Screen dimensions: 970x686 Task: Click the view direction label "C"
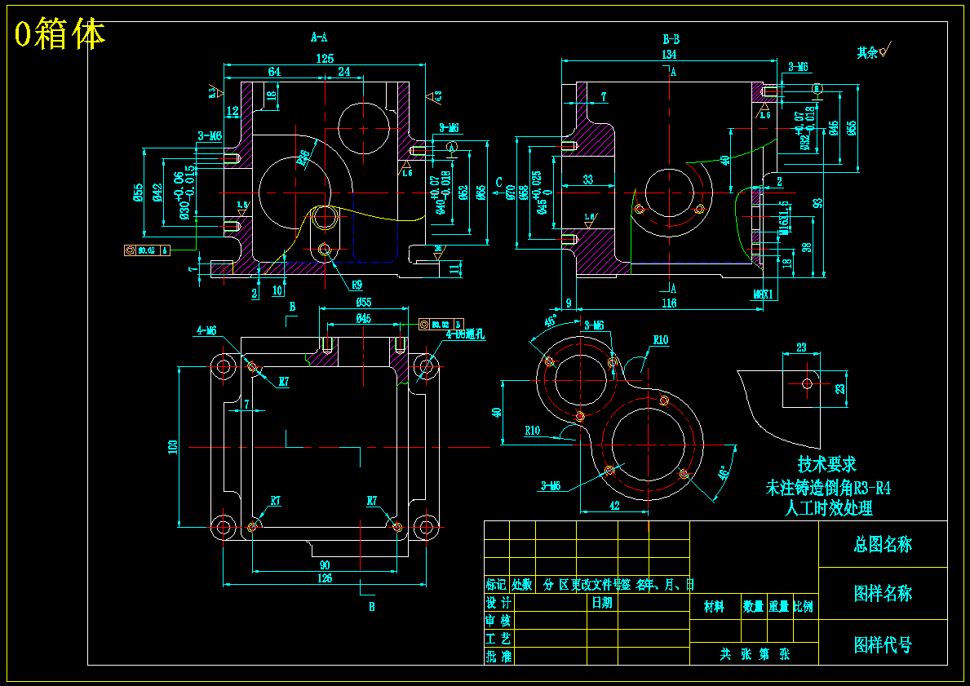click(499, 182)
